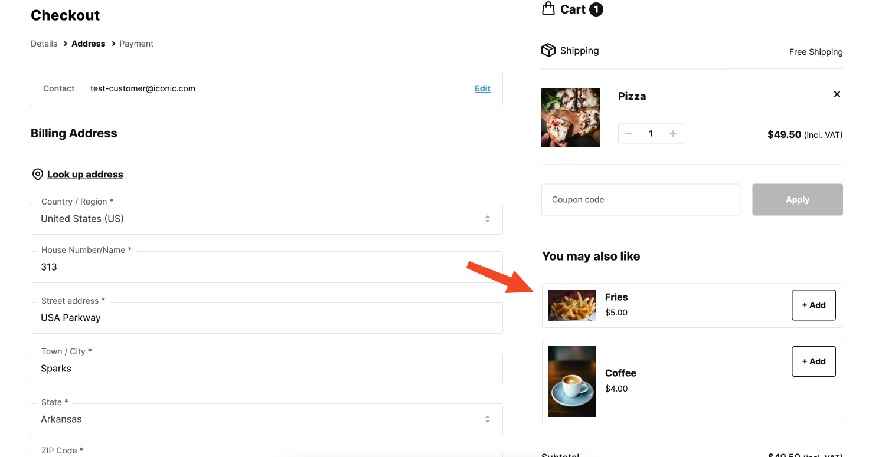882x457 pixels.
Task: Remove Pizza using the X icon
Action: [x=837, y=94]
